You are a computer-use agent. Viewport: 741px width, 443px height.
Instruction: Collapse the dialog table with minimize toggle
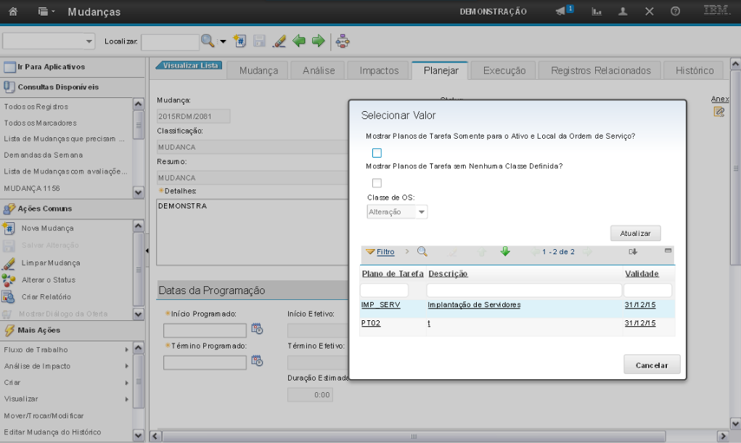[668, 251]
